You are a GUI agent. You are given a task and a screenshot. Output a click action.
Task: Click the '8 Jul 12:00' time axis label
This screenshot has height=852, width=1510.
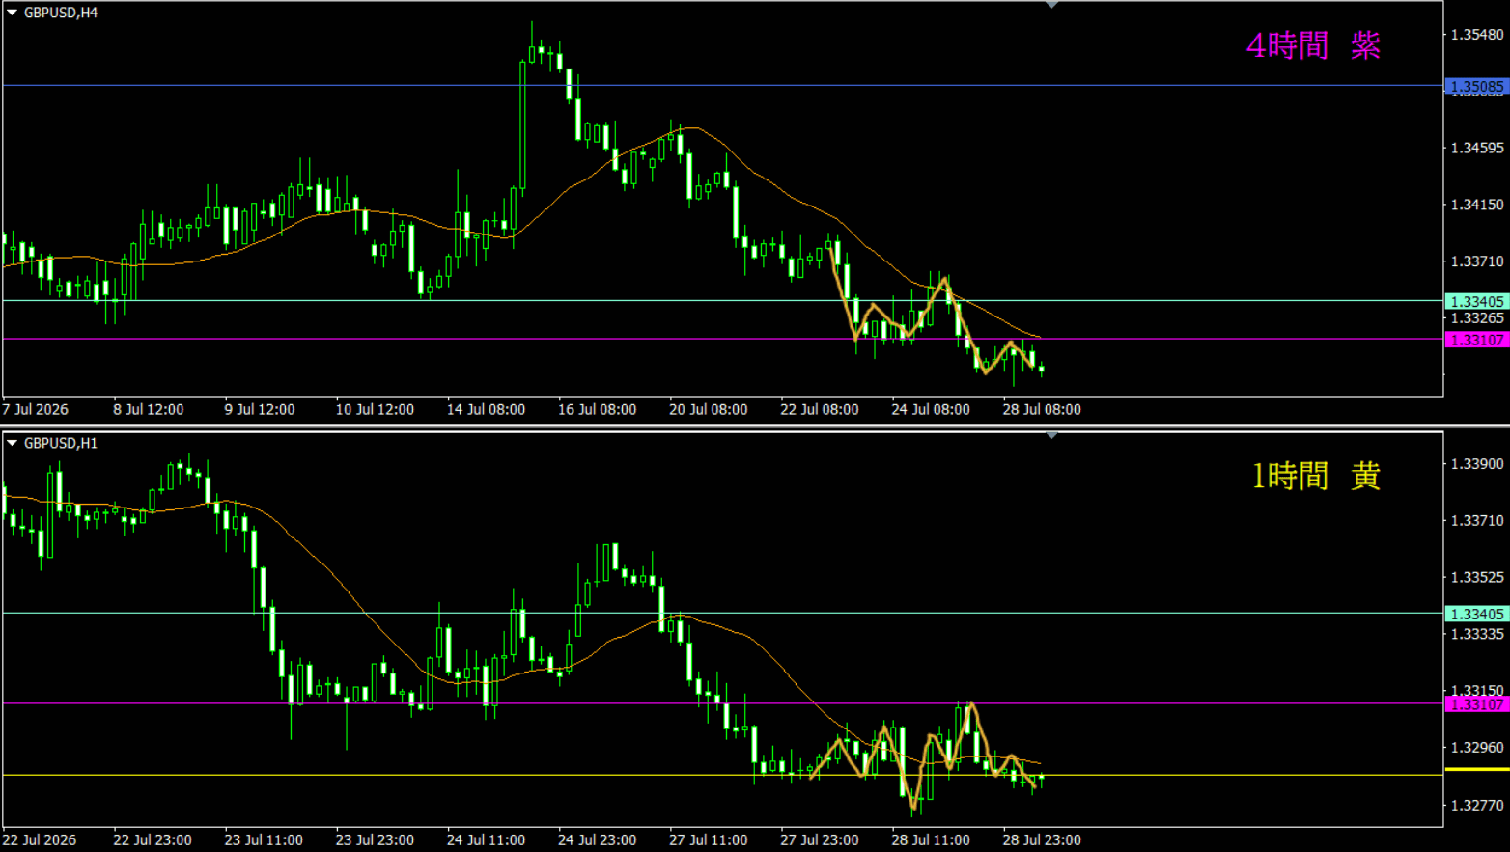click(149, 409)
